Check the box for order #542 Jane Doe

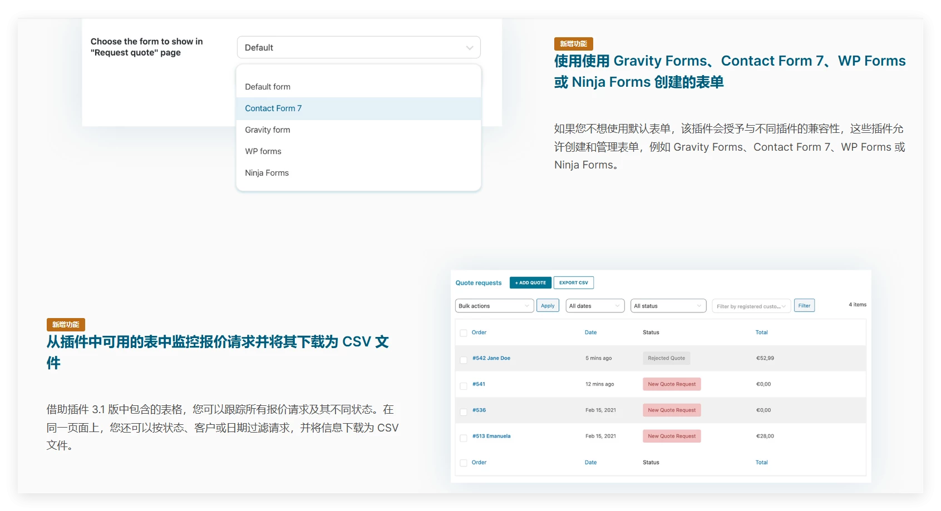click(464, 359)
